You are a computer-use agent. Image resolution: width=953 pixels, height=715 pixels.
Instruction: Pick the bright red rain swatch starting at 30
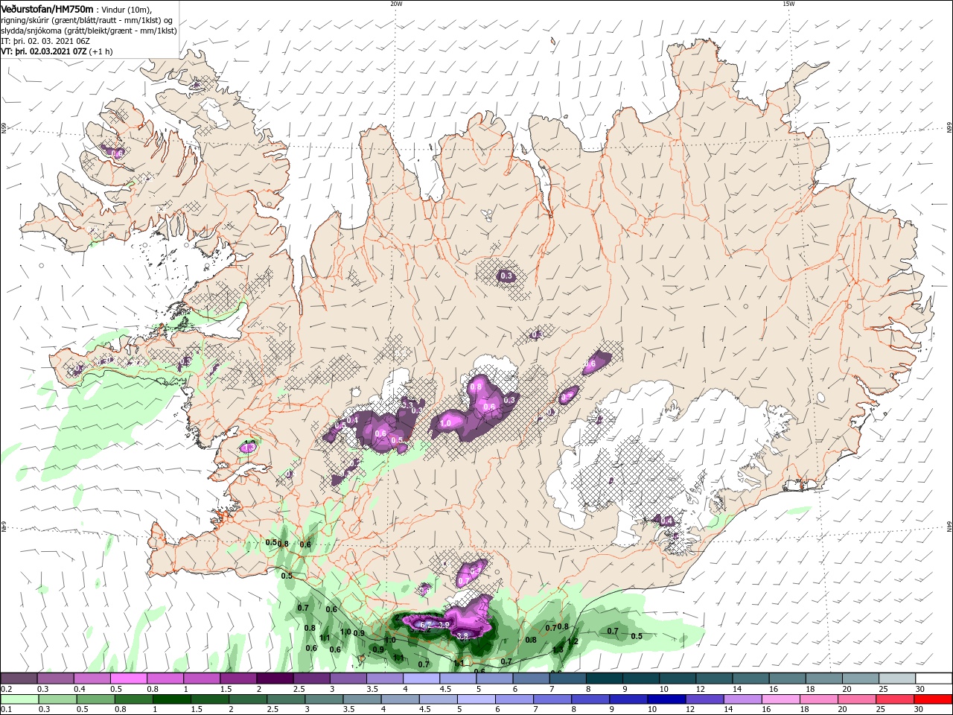(932, 699)
